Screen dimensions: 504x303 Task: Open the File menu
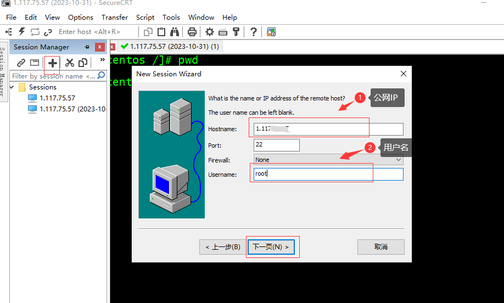[11, 18]
